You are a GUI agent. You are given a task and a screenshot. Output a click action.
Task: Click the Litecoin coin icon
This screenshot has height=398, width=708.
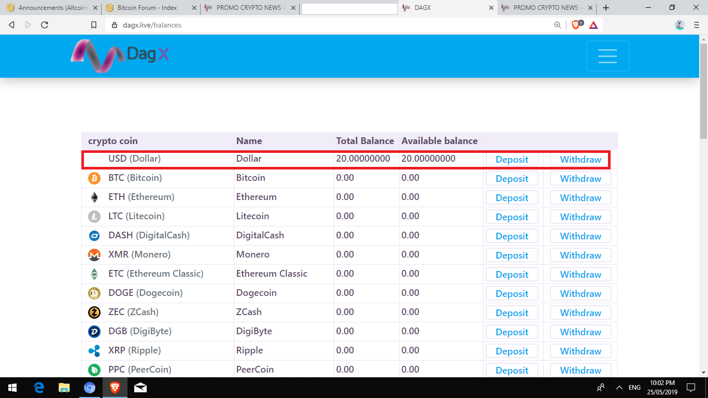pos(94,217)
